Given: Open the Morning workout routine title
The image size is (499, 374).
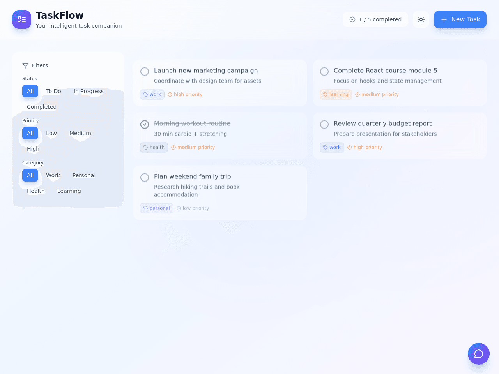Looking at the screenshot, I should 192,123.
